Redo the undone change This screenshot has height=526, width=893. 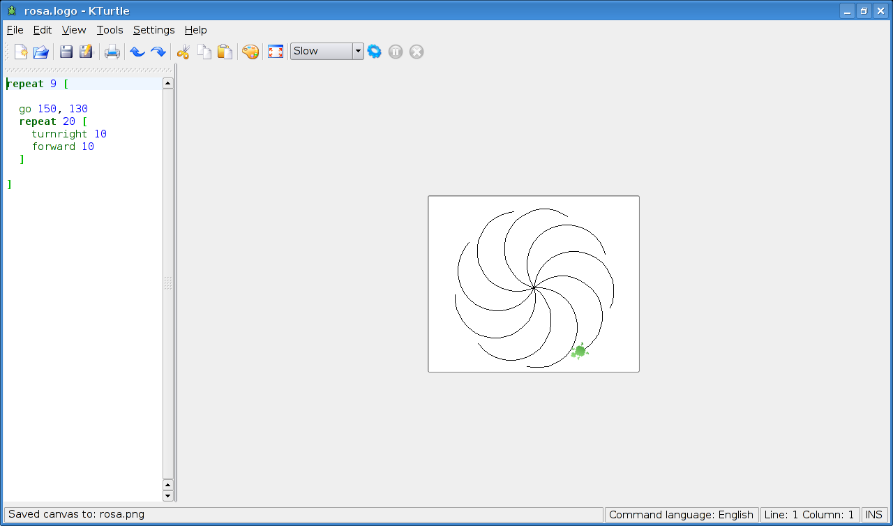point(158,51)
